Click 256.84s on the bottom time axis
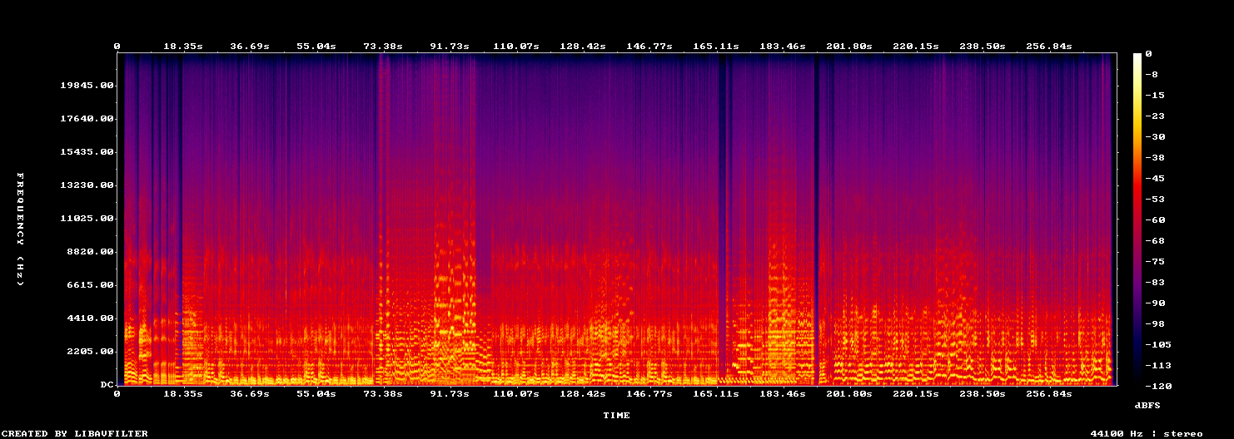The image size is (1234, 439). tap(1049, 394)
